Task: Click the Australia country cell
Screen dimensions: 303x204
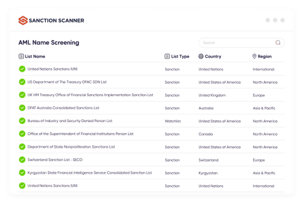Action: point(206,108)
